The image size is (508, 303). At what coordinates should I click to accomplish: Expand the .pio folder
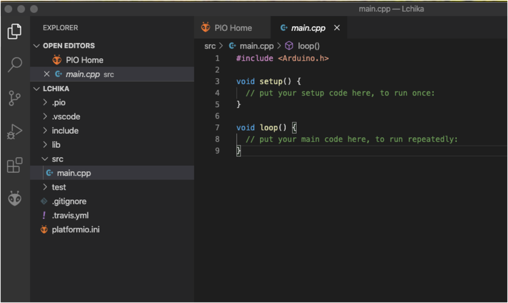click(58, 103)
